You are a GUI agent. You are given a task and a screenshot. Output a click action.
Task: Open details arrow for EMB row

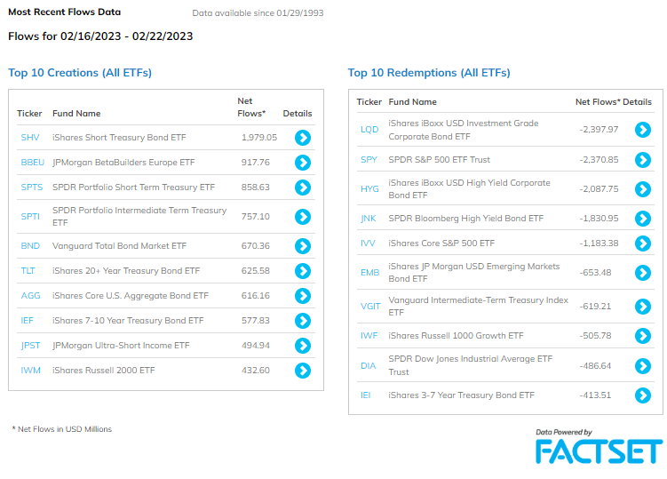[x=643, y=273]
